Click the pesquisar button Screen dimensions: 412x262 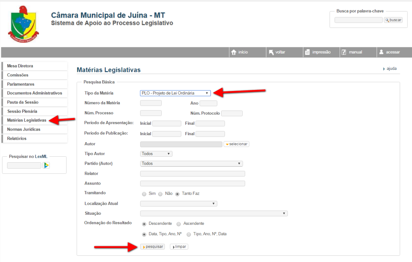click(152, 247)
